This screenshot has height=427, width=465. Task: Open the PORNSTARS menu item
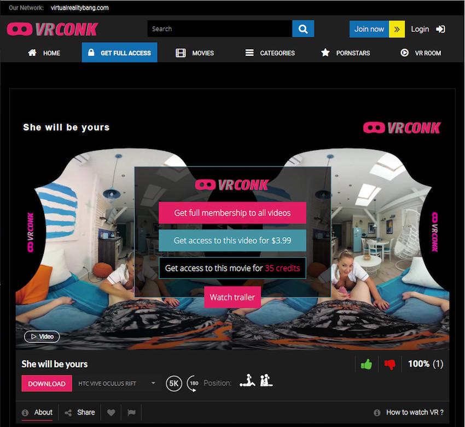346,53
